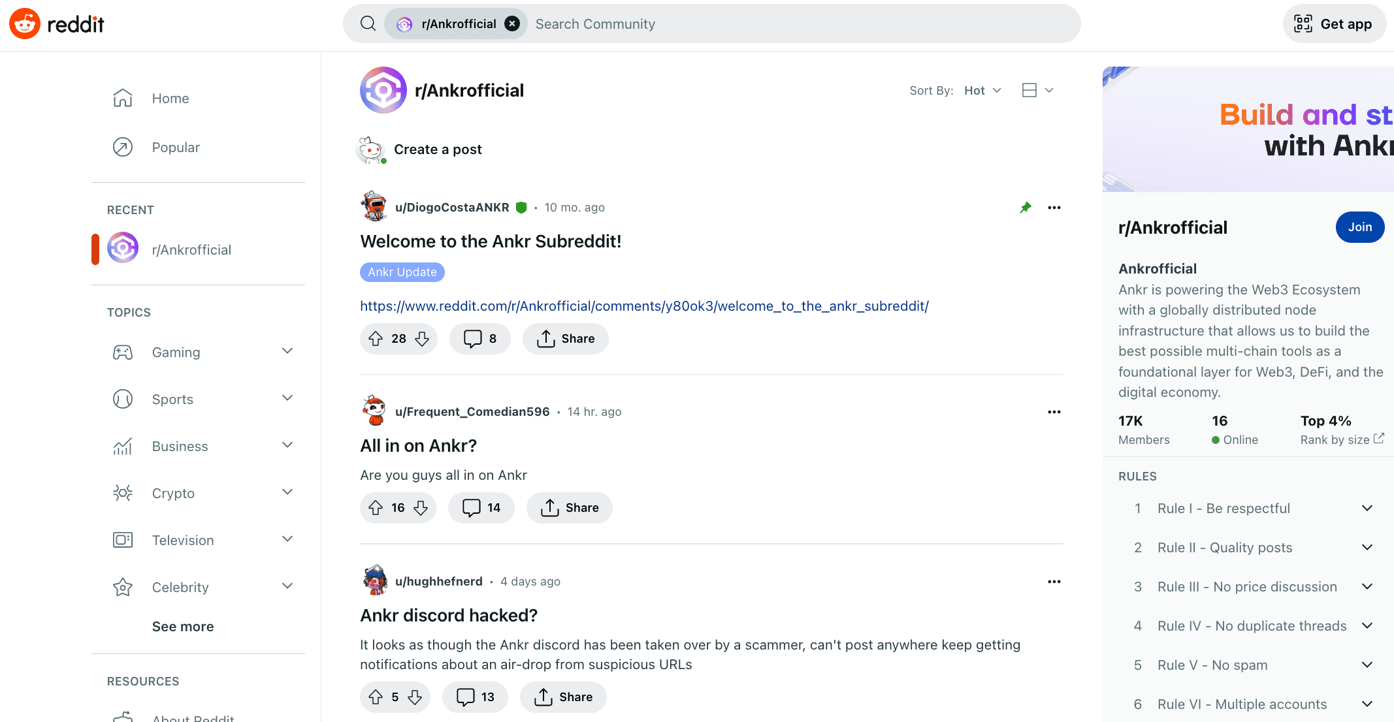This screenshot has width=1394, height=722.
Task: Click the search magnifier icon
Action: pos(368,24)
